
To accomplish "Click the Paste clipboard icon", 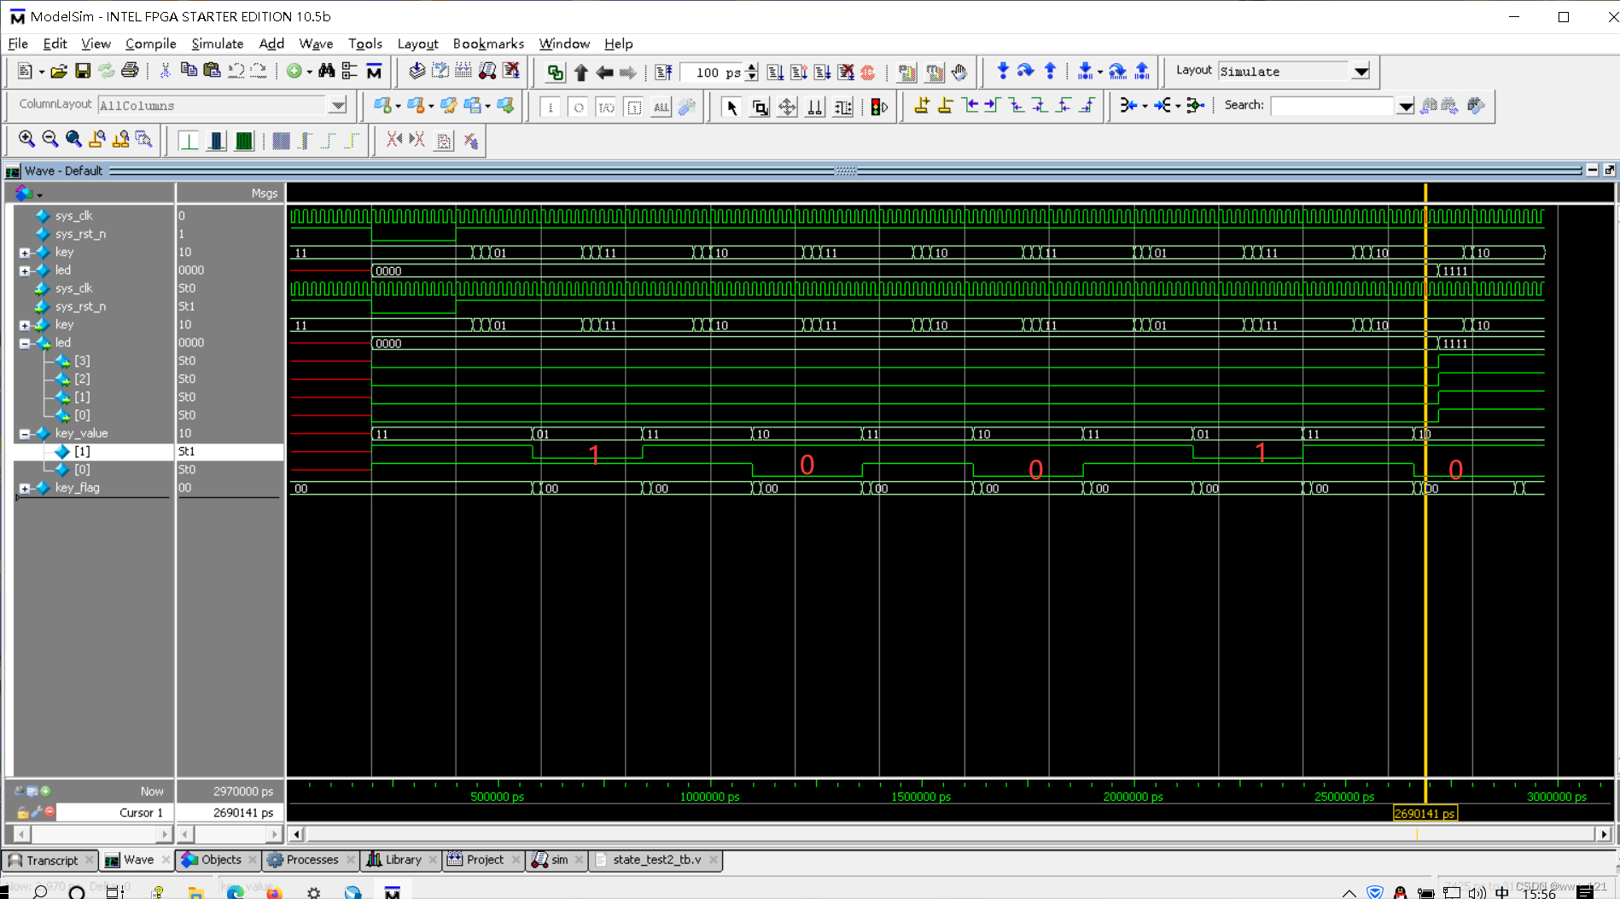I will tap(212, 72).
